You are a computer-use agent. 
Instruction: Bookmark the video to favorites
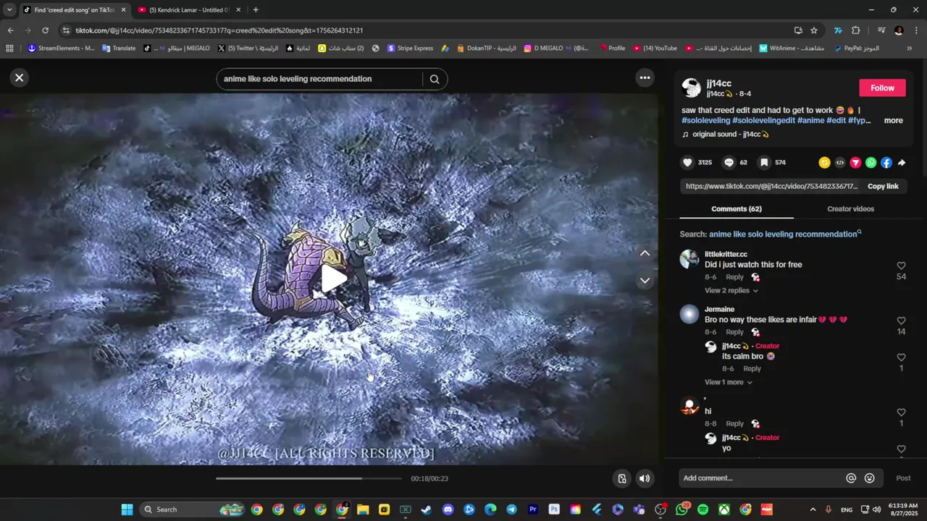764,163
